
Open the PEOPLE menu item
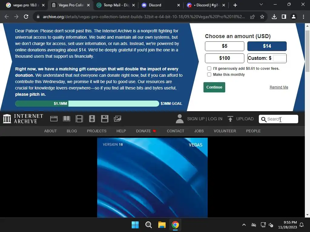pyautogui.click(x=253, y=131)
